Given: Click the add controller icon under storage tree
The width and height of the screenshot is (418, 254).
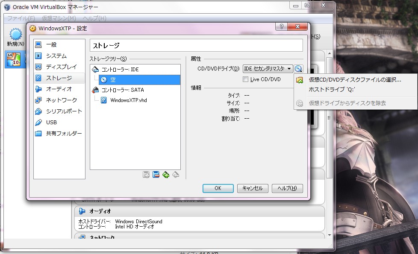Looking at the screenshot, I should (146, 175).
